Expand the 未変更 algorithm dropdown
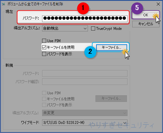163x133 pixels. pyautogui.click(x=85, y=113)
